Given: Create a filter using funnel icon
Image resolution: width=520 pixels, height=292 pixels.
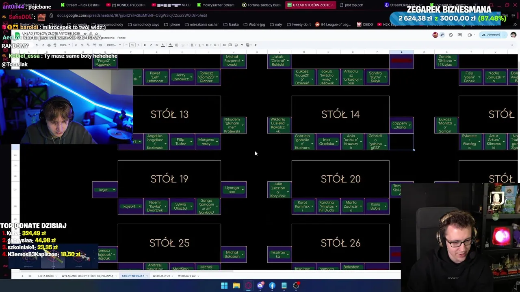Looking at the screenshot, I should pos(242,45).
